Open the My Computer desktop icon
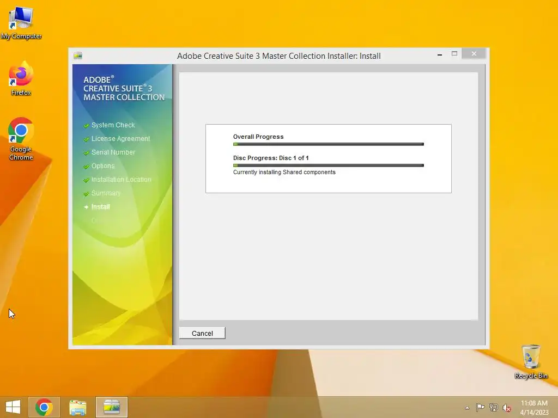 pos(21,23)
